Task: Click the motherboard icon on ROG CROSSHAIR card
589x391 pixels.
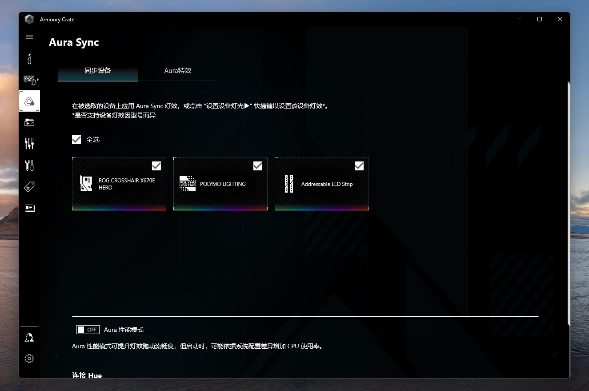Action: click(86, 183)
